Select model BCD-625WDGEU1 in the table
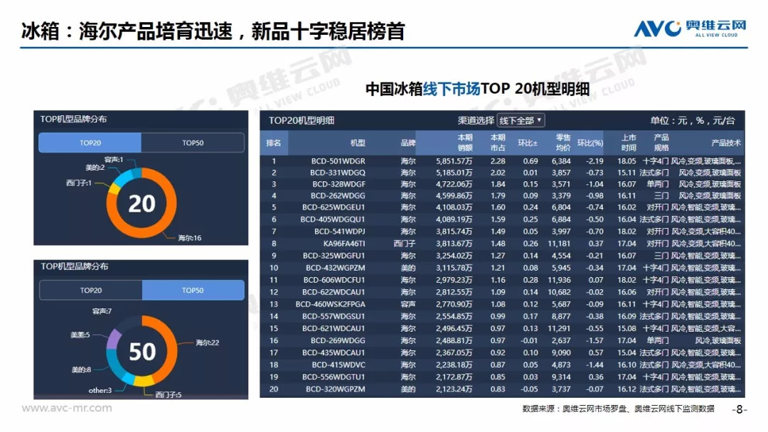The height and width of the screenshot is (432, 768). [334, 207]
